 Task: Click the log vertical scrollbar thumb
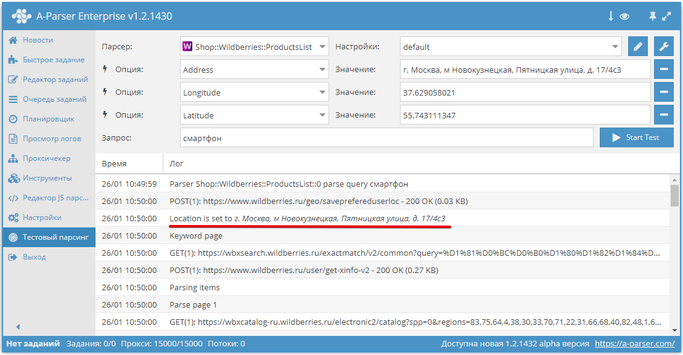(x=674, y=195)
